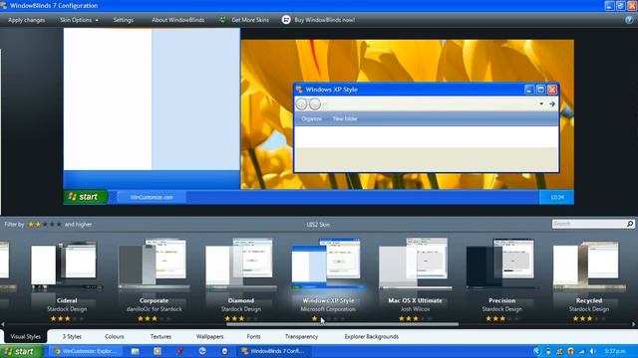The width and height of the screenshot is (638, 358).
Task: Open About WindowBlinds
Action: coord(177,20)
